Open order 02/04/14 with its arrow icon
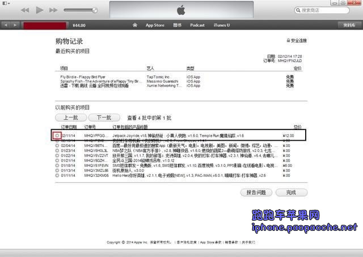Screen dimensions: 363x257 (57, 146)
